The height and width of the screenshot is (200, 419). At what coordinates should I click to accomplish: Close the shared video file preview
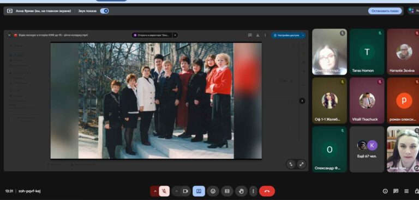(x=9, y=35)
